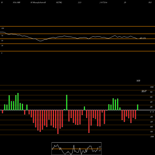Click the ")517214" code in header
Image resolution: width=155 pixels, height=155 pixels.
pos(103,2)
